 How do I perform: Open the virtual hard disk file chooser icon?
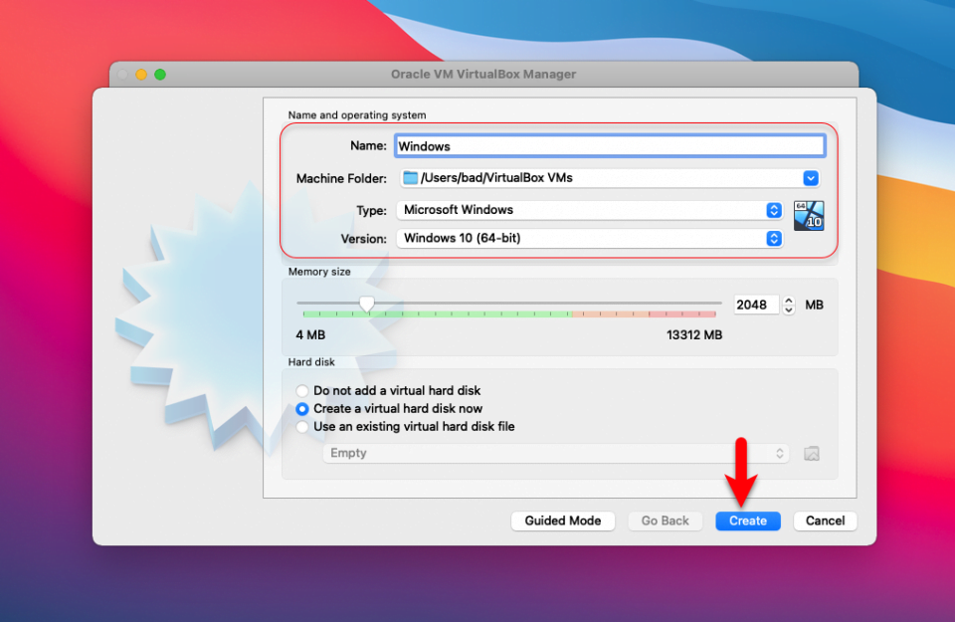(811, 453)
